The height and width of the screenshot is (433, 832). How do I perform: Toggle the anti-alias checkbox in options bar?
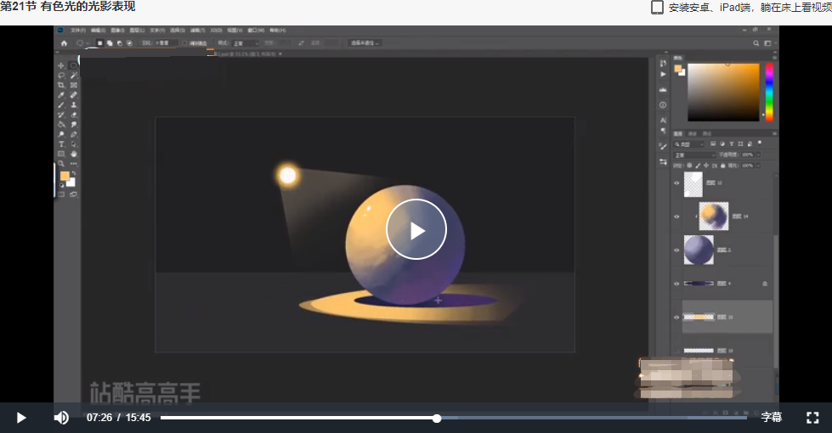[x=184, y=43]
